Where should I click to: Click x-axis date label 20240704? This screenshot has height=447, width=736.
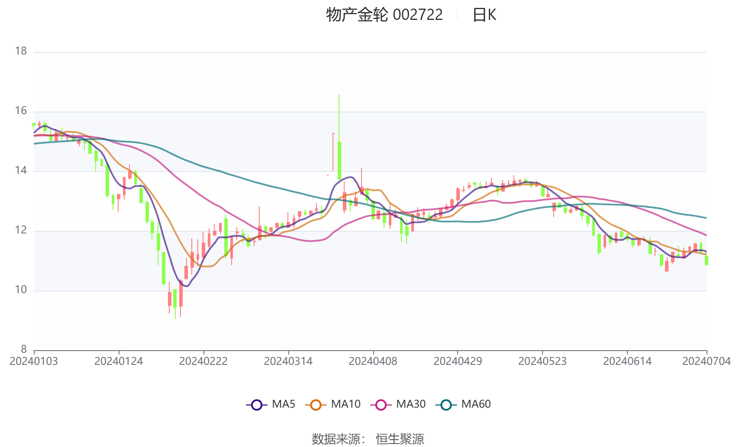pos(707,361)
